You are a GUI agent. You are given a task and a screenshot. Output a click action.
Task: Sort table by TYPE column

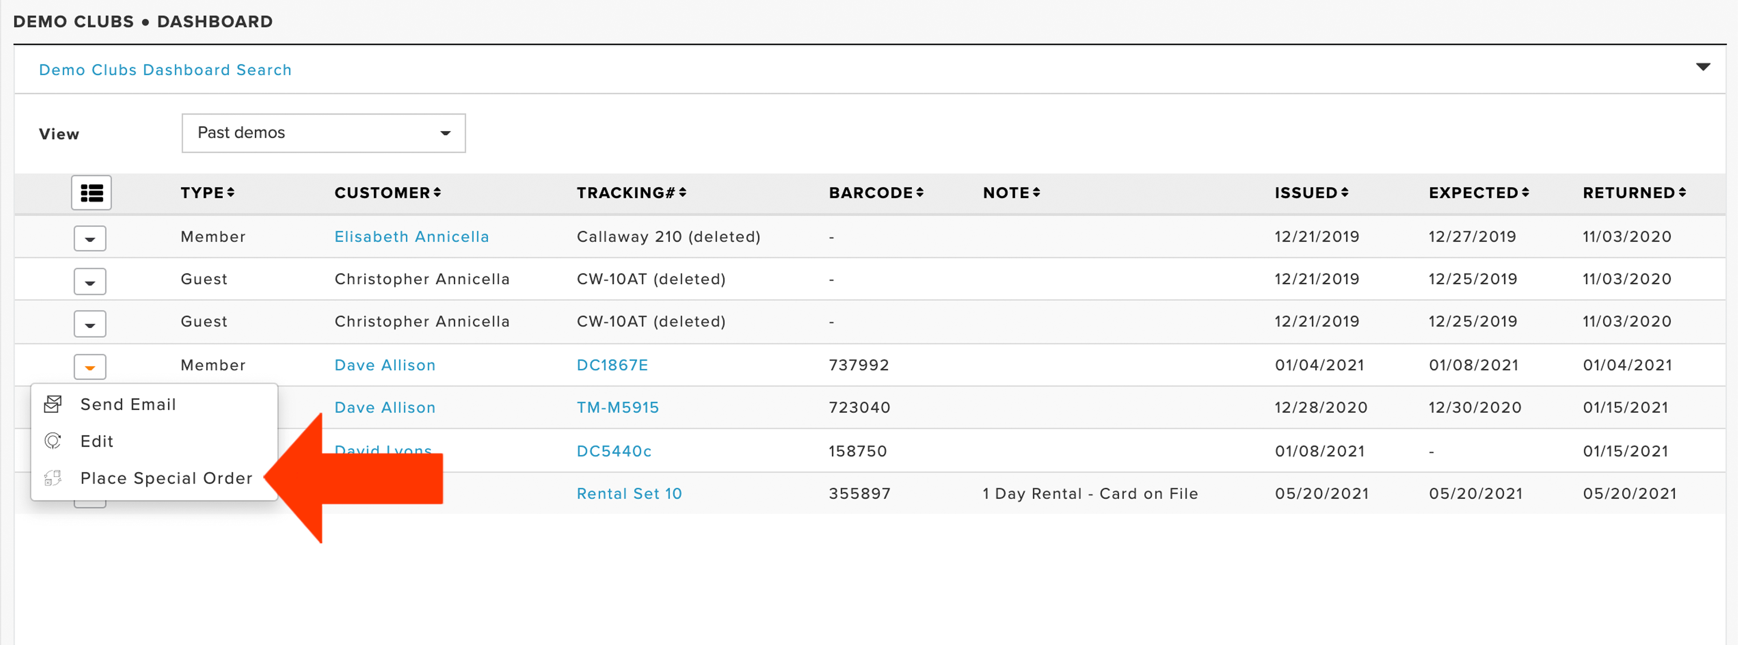(207, 193)
